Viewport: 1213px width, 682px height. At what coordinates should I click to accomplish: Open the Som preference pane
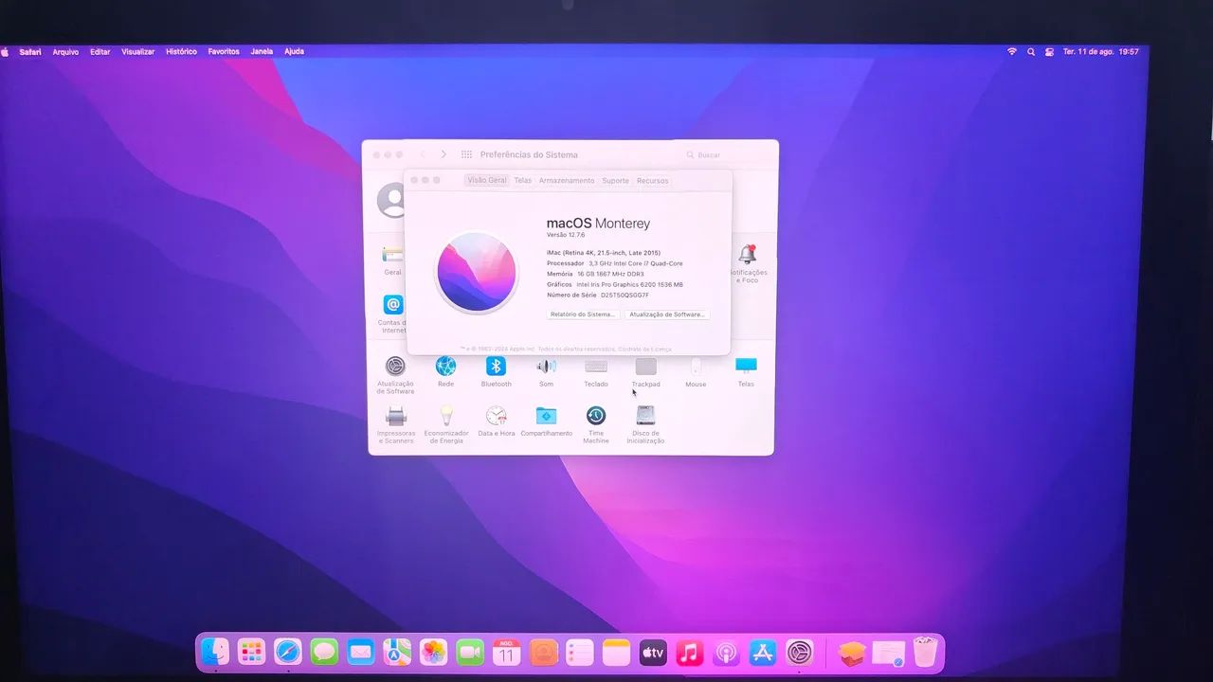[x=546, y=371]
